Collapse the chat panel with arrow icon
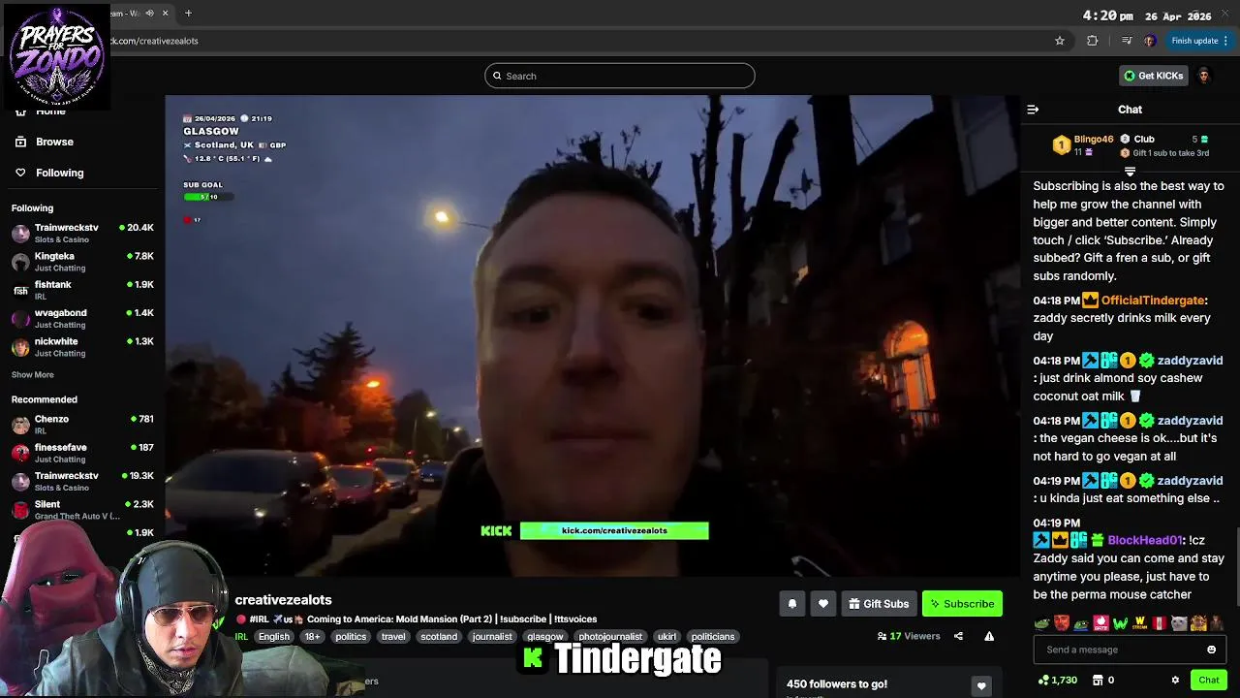The width and height of the screenshot is (1240, 698). pyautogui.click(x=1033, y=110)
